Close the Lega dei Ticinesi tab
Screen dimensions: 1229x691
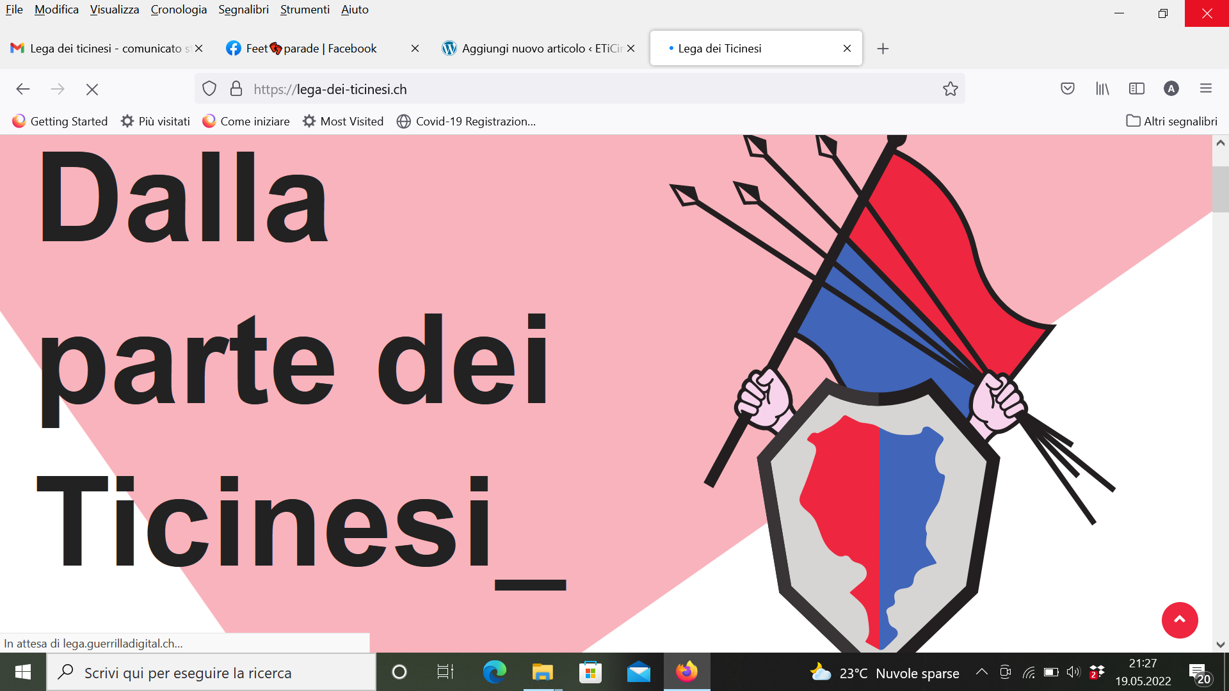coord(847,49)
